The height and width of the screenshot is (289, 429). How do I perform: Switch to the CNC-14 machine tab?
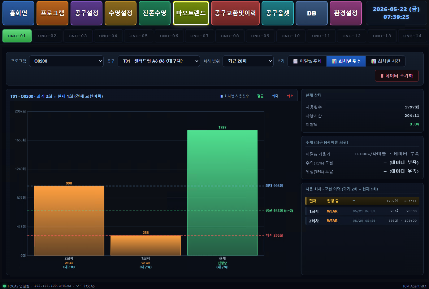pos(413,36)
